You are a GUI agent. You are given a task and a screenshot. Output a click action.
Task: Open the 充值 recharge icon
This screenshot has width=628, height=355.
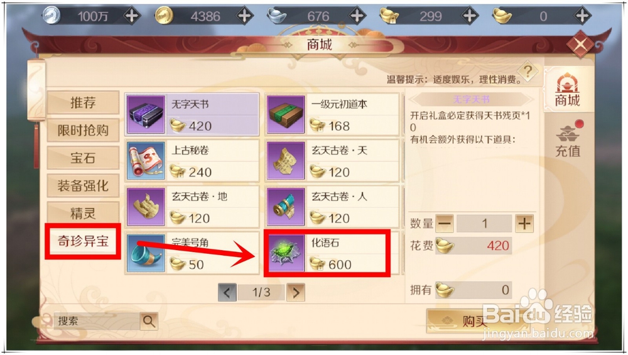tap(568, 140)
